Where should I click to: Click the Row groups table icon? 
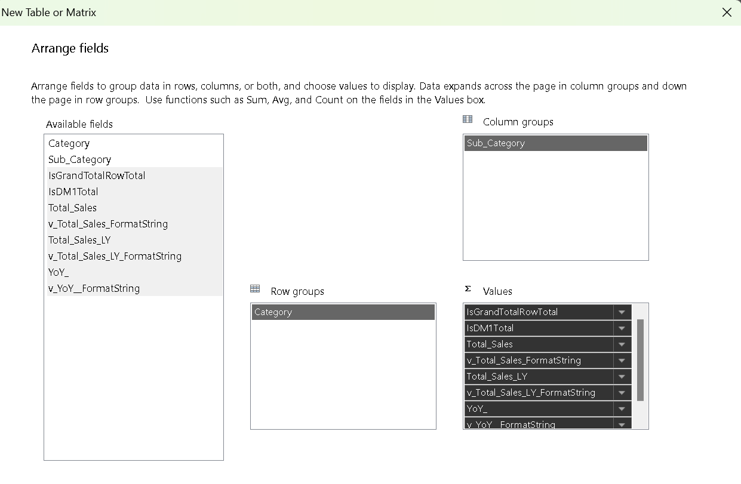pyautogui.click(x=255, y=289)
